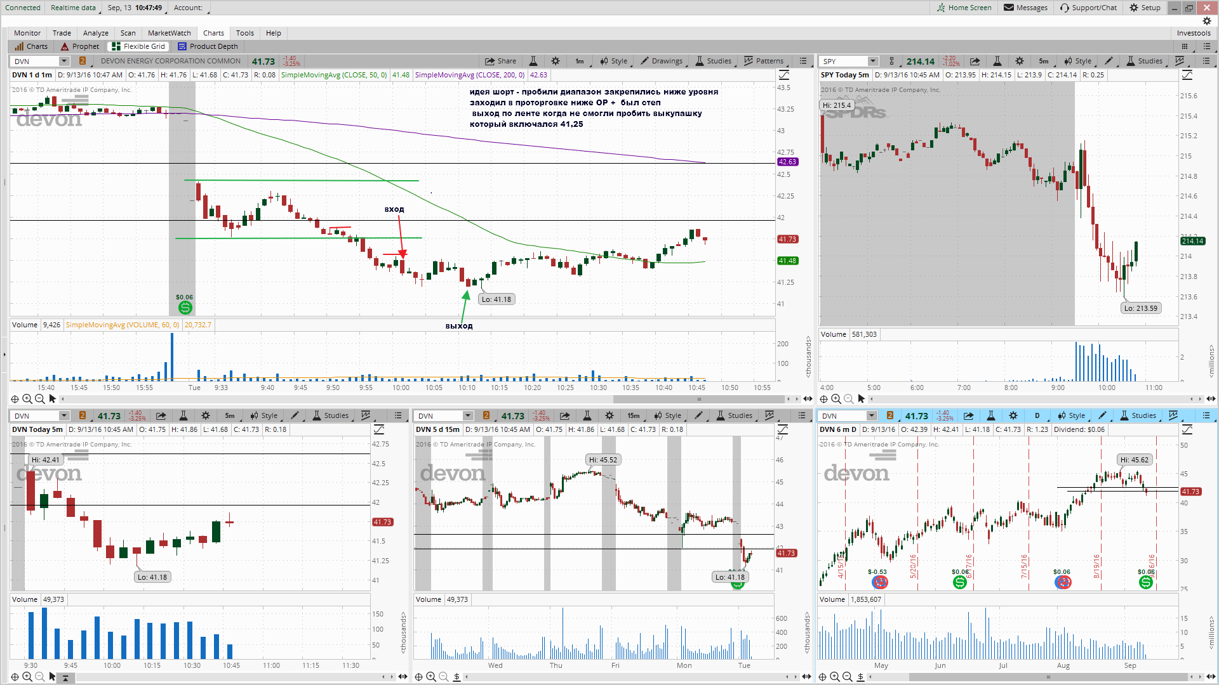Open the Drawings menu in the DVN 1m chart
Image resolution: width=1219 pixels, height=685 pixels.
tap(662, 61)
